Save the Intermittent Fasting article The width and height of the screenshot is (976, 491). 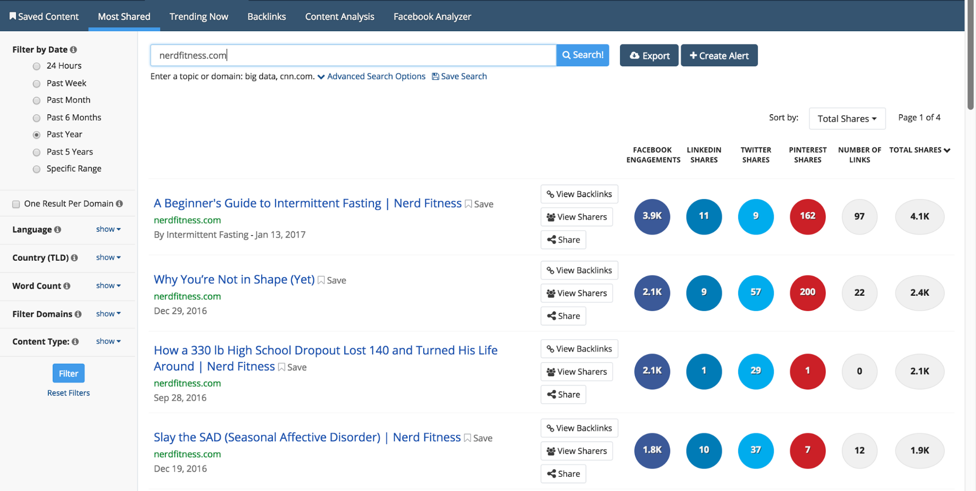479,204
